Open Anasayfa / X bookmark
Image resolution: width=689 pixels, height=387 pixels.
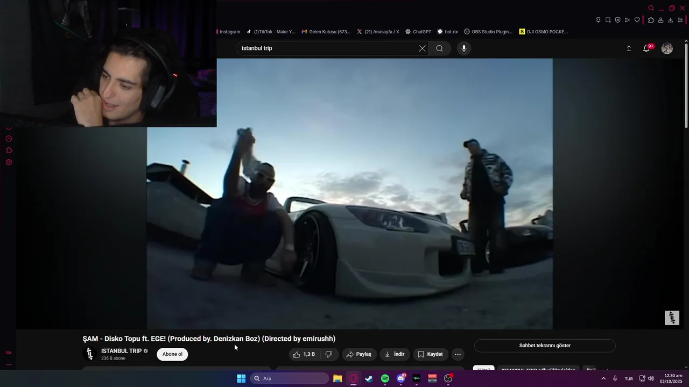point(378,32)
